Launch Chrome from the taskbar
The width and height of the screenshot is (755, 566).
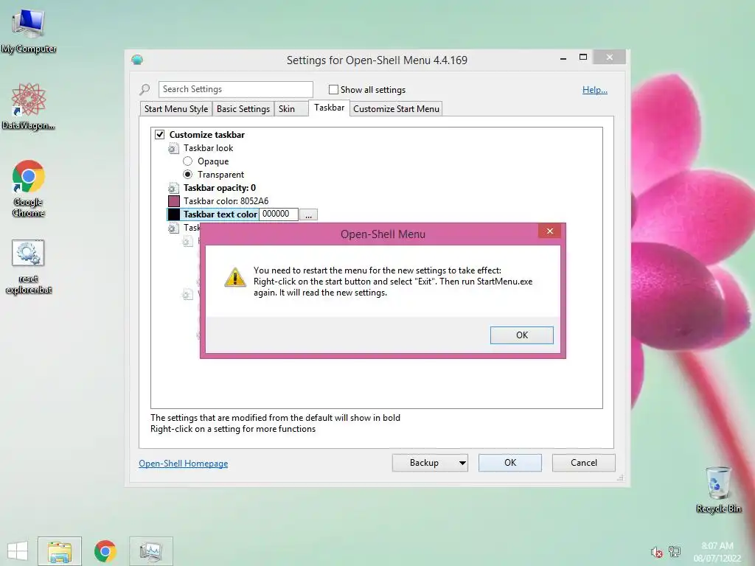105,551
